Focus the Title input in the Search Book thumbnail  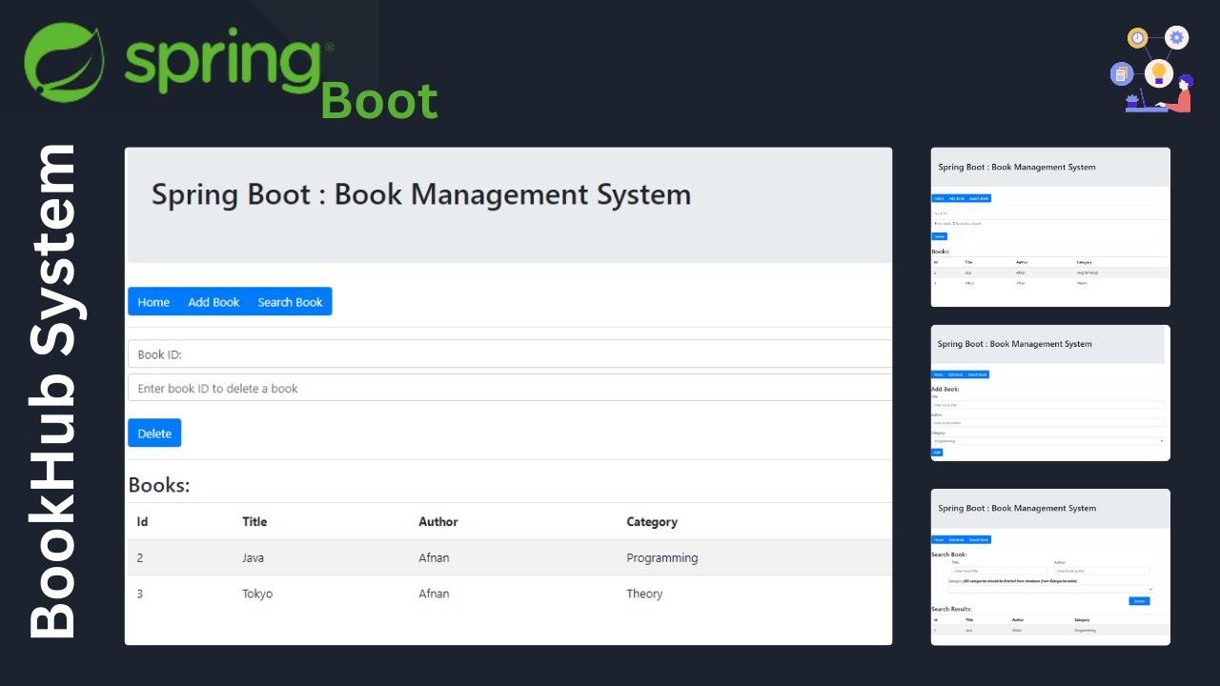coord(999,571)
